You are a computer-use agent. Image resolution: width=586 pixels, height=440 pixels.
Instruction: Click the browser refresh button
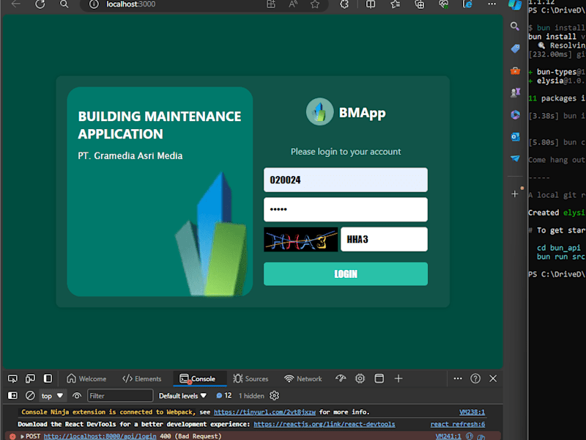coord(40,4)
